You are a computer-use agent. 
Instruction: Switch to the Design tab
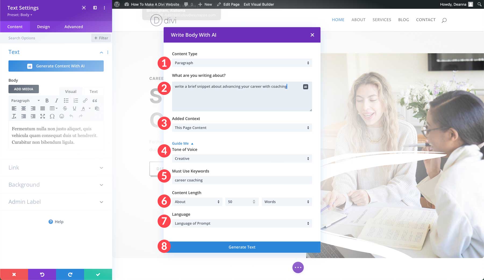click(43, 27)
